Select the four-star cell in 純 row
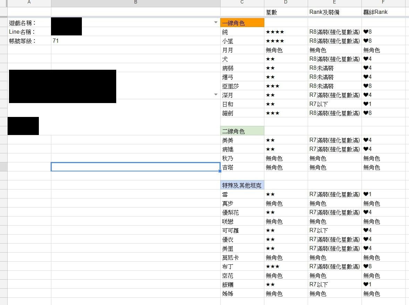Viewport: 409px width, 305px height. [286, 32]
